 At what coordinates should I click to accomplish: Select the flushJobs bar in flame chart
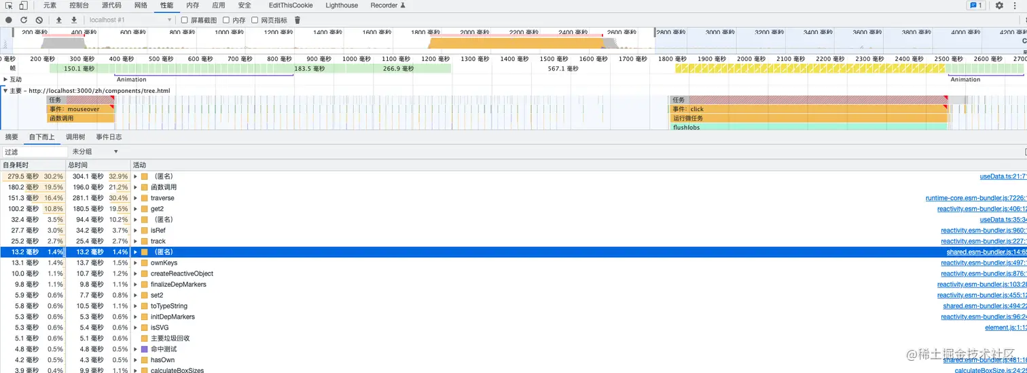pos(808,127)
